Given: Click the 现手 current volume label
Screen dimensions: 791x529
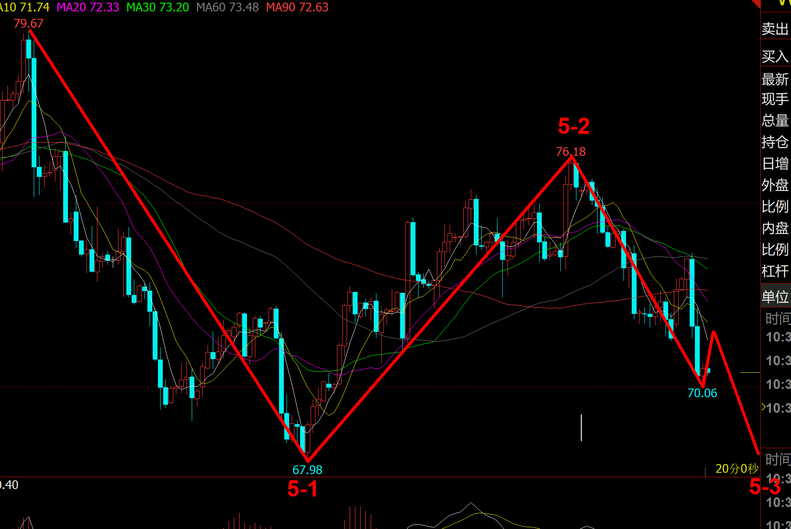Looking at the screenshot, I should coord(775,99).
